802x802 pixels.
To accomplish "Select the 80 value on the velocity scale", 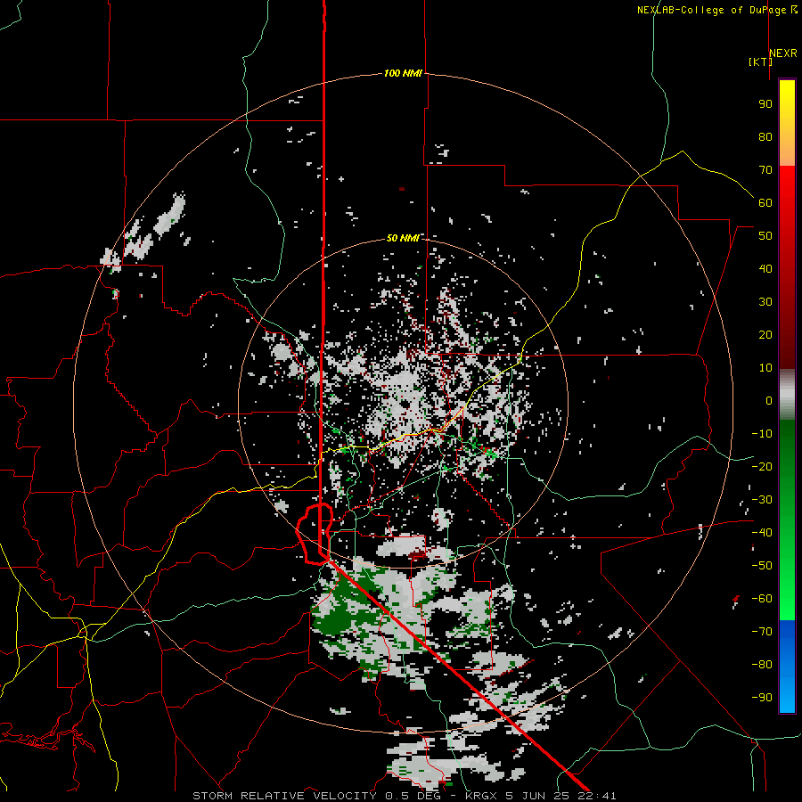I will [x=765, y=137].
